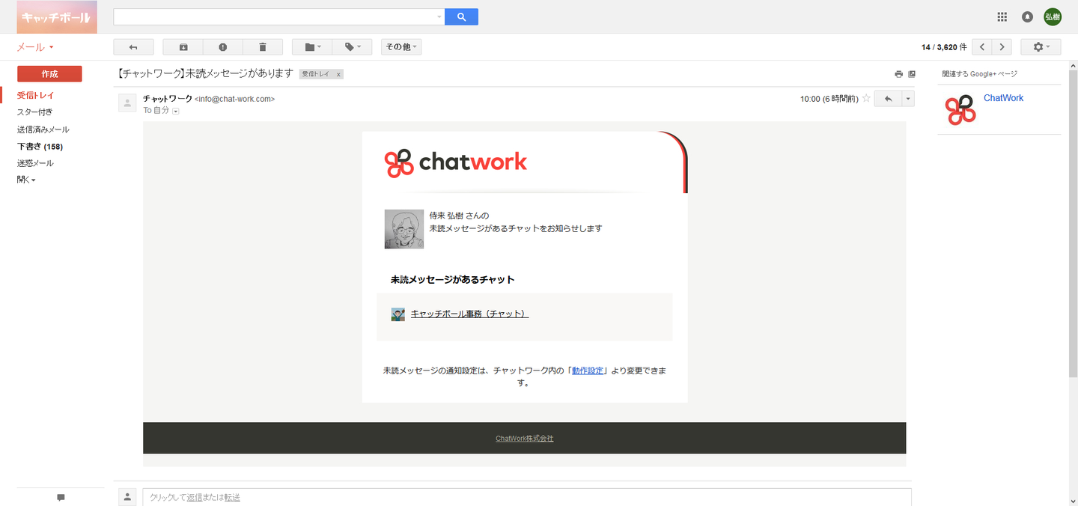
Task: Open the Labels tag dropdown
Action: click(x=352, y=47)
